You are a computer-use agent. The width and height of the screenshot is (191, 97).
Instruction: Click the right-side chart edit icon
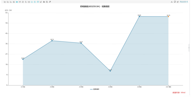click(x=178, y=2)
